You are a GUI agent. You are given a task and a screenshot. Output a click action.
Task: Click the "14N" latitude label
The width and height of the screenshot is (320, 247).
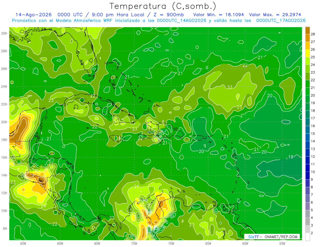pos(4,175)
